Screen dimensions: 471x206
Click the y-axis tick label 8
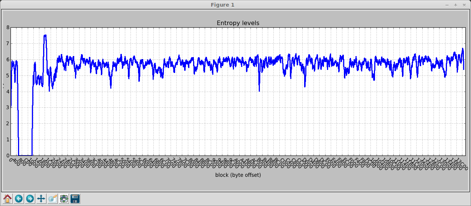click(x=8, y=27)
